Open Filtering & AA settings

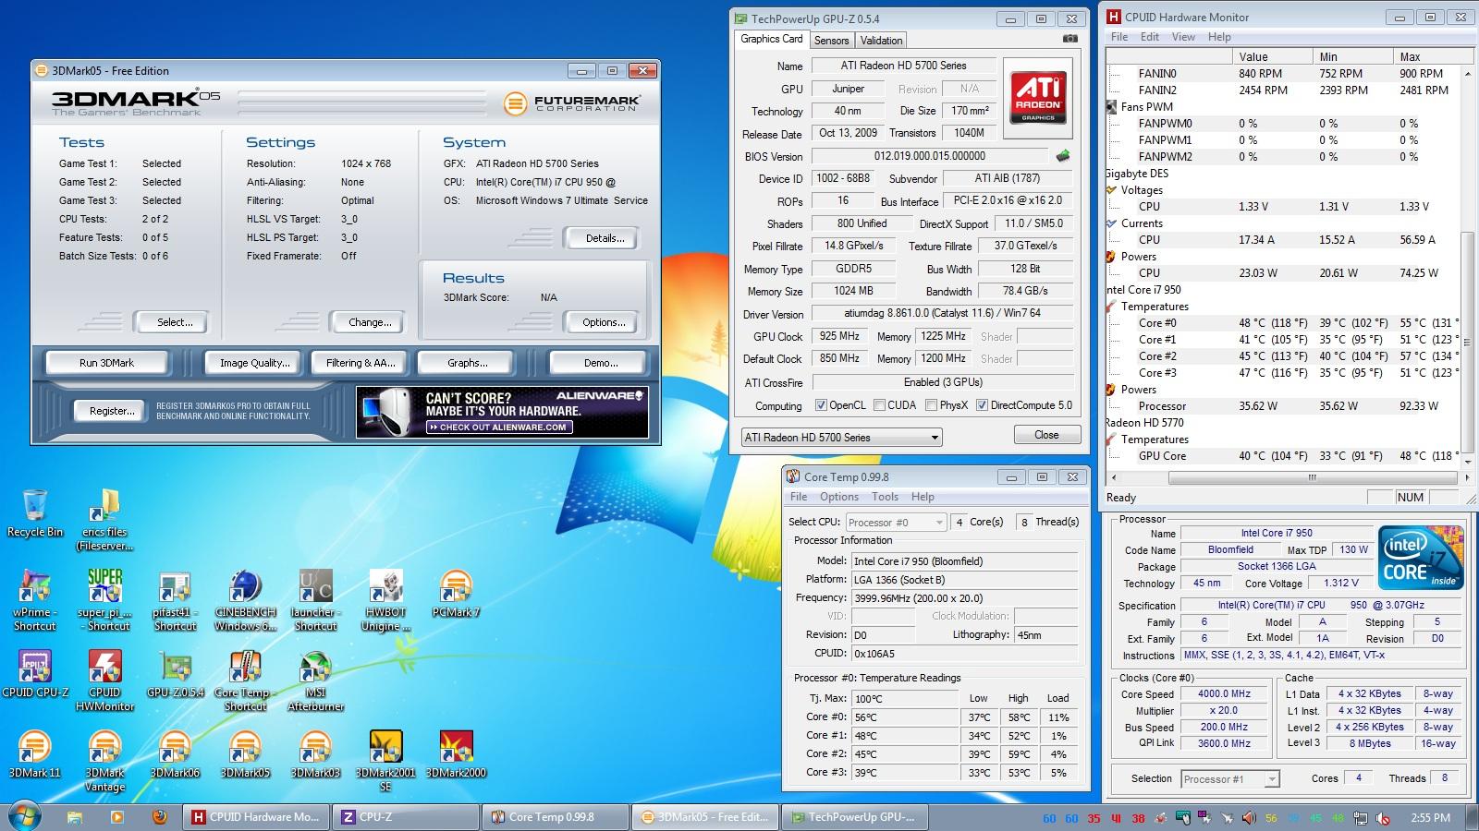(361, 363)
